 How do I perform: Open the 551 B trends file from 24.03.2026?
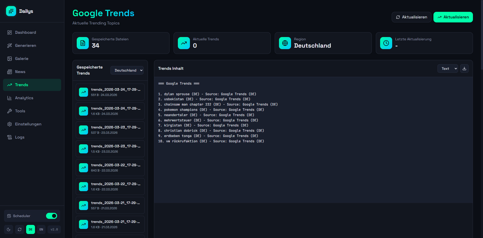click(x=110, y=92)
